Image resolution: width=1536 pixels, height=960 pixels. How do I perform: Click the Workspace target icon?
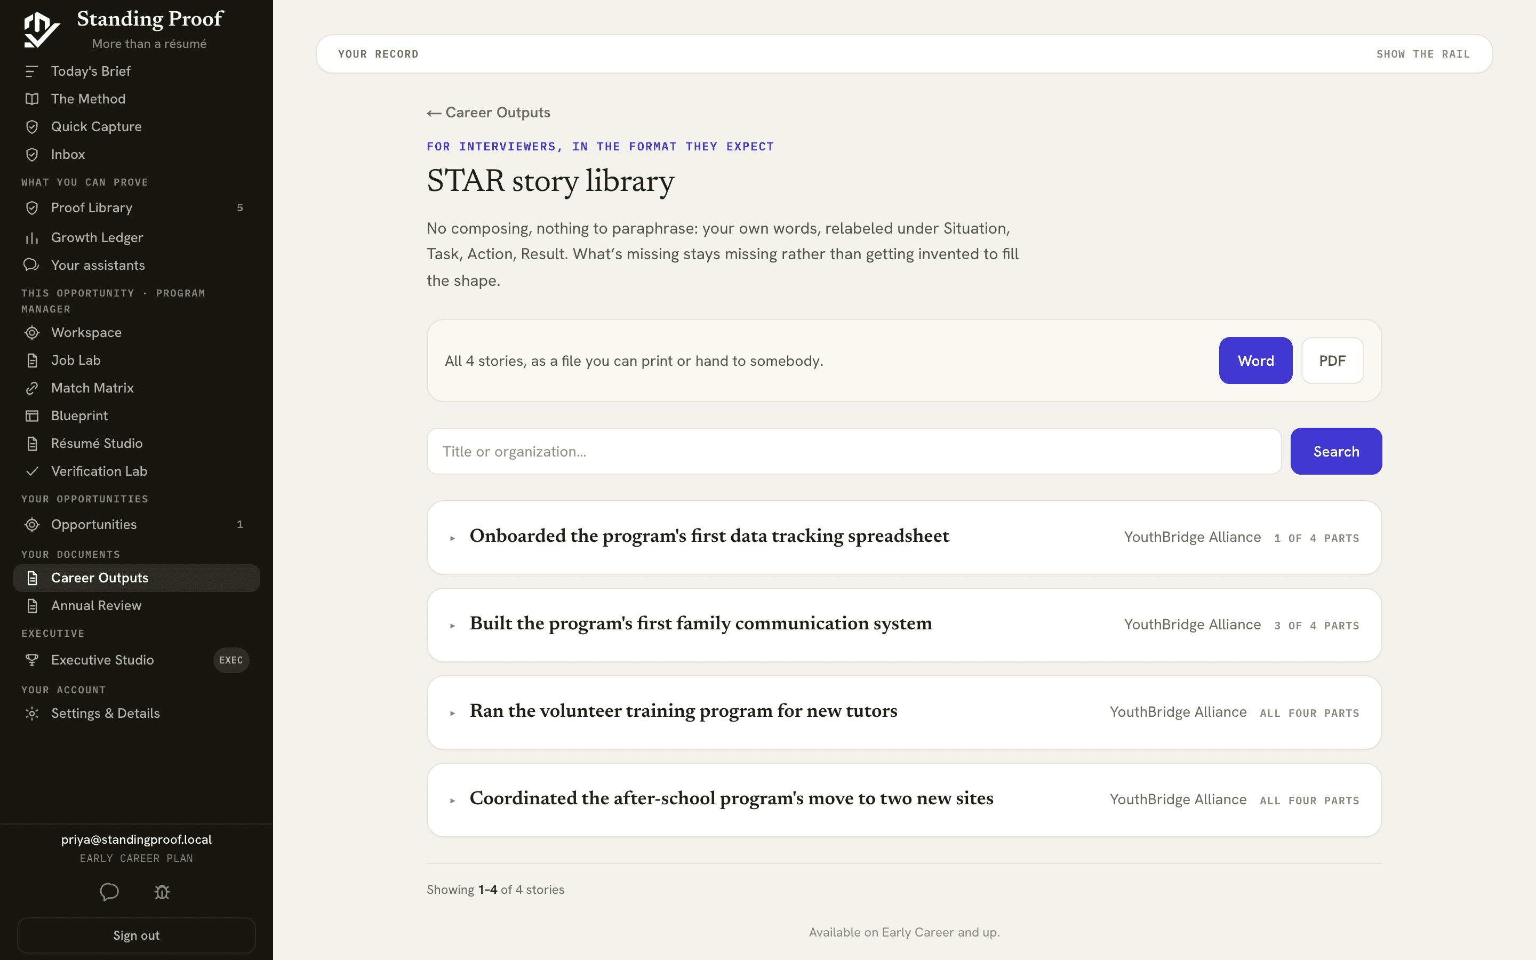pos(32,333)
